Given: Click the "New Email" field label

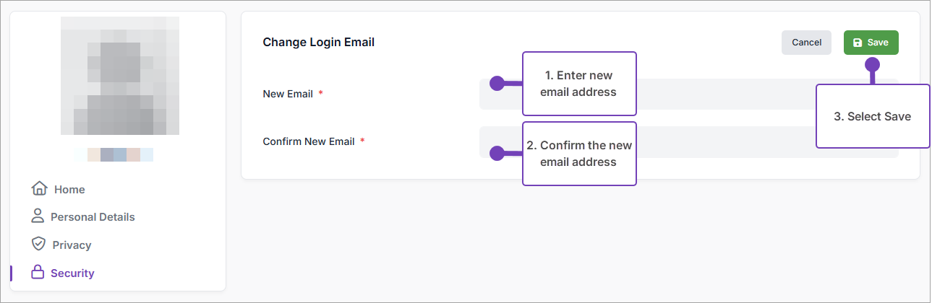Looking at the screenshot, I should point(288,94).
